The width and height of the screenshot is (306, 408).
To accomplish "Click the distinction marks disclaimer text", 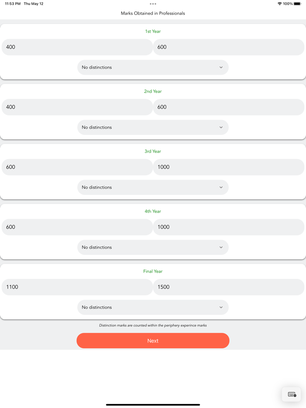I will (x=153, y=325).
